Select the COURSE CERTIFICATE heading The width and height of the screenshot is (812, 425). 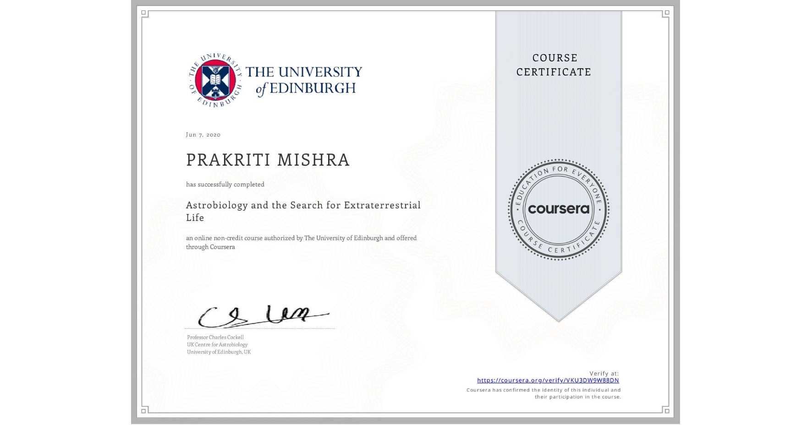click(x=553, y=65)
